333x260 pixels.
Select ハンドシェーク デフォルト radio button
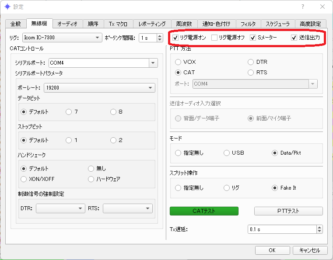click(x=24, y=169)
